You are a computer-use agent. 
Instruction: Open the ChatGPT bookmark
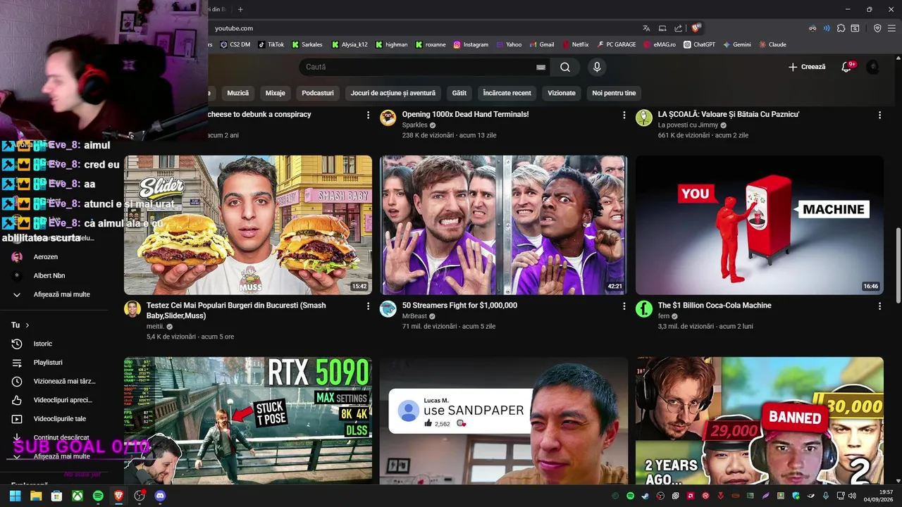(699, 44)
